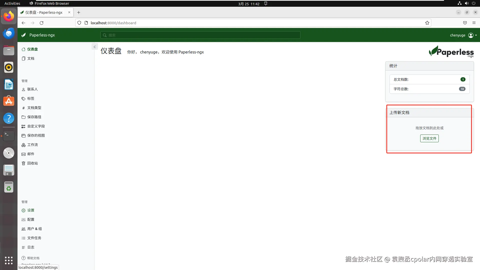Image resolution: width=480 pixels, height=270 pixels.
Task: Click the 总文档数 statistics row label
Action: coord(401,79)
